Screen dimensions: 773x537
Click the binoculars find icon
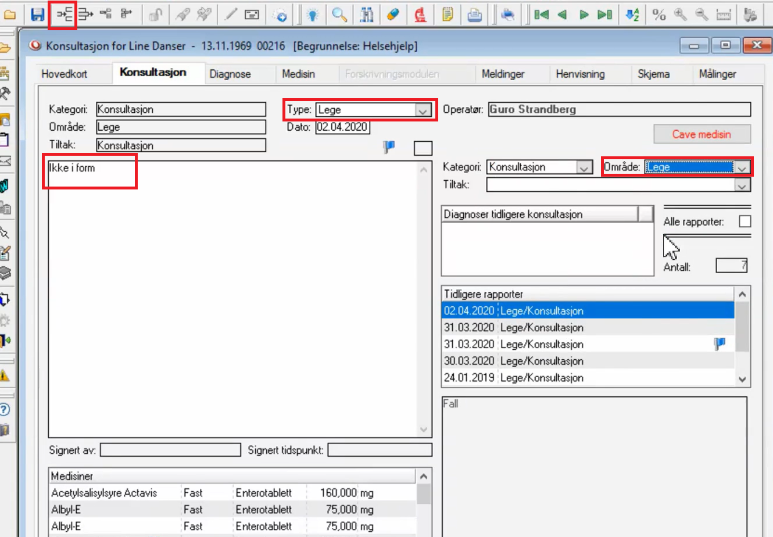click(367, 15)
